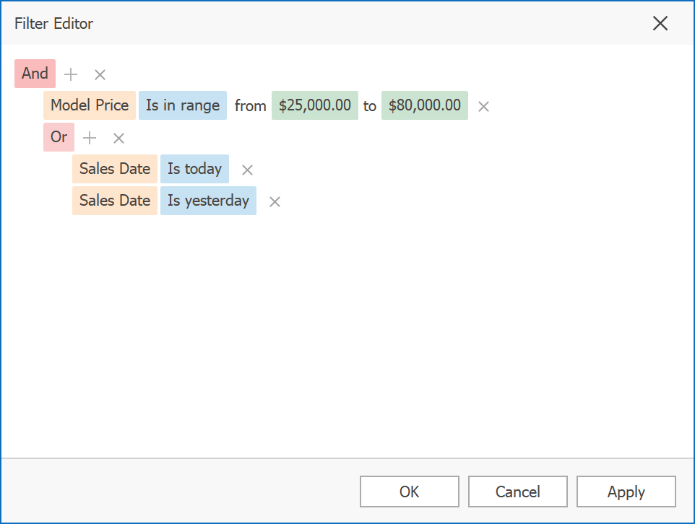This screenshot has height=524, width=695.
Task: Remove the 'Is yesterday' condition row
Action: click(275, 202)
